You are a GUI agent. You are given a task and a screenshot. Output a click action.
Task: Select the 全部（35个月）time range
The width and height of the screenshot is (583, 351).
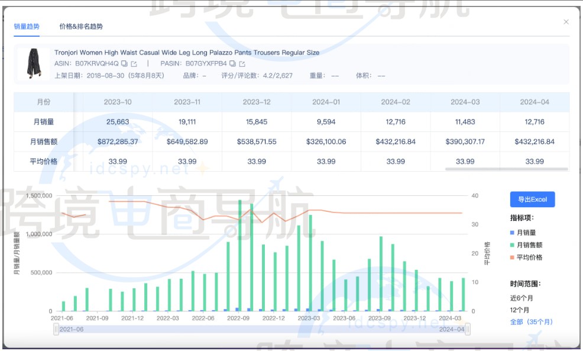tap(531, 322)
